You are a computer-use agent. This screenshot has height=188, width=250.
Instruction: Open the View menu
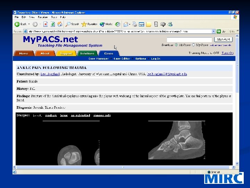coord(32,17)
